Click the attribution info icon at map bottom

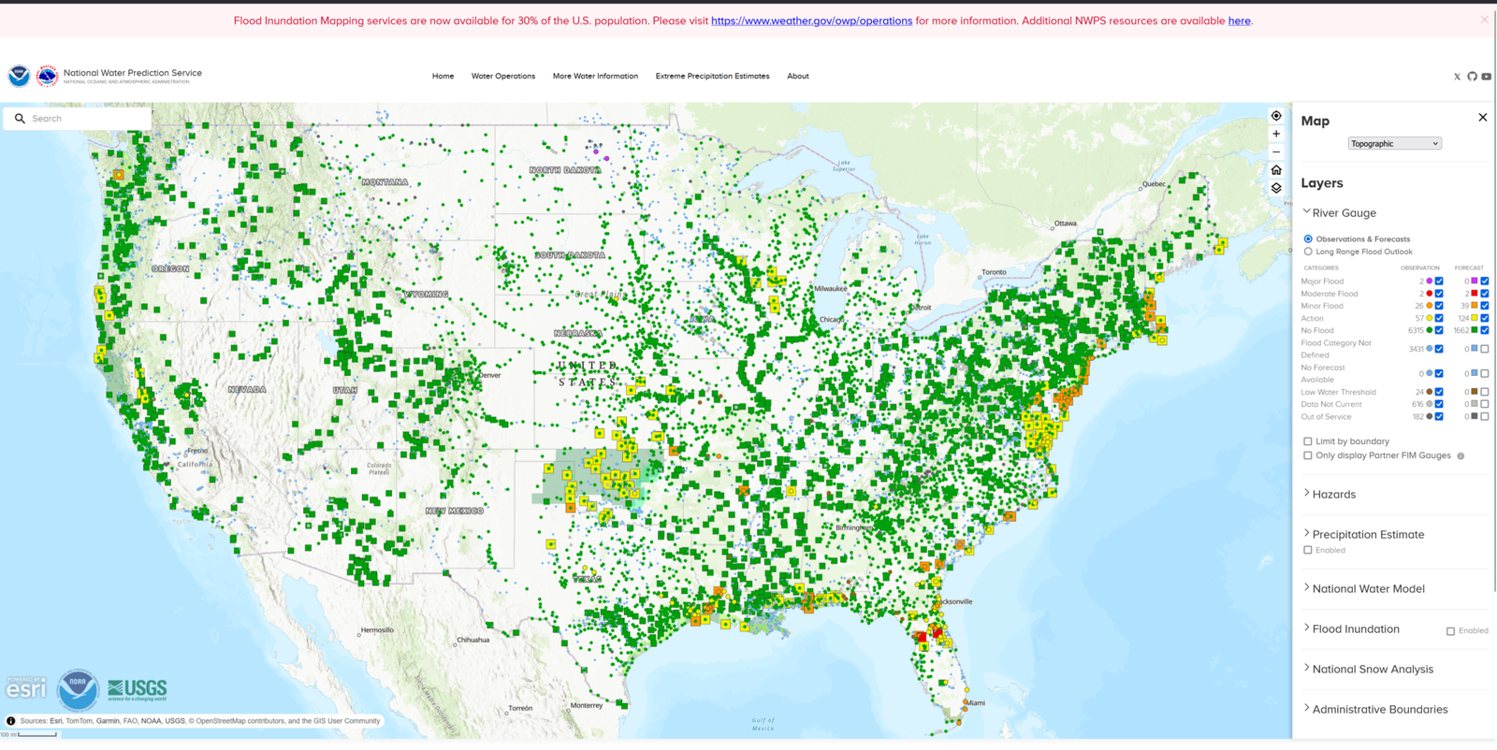tap(11, 721)
